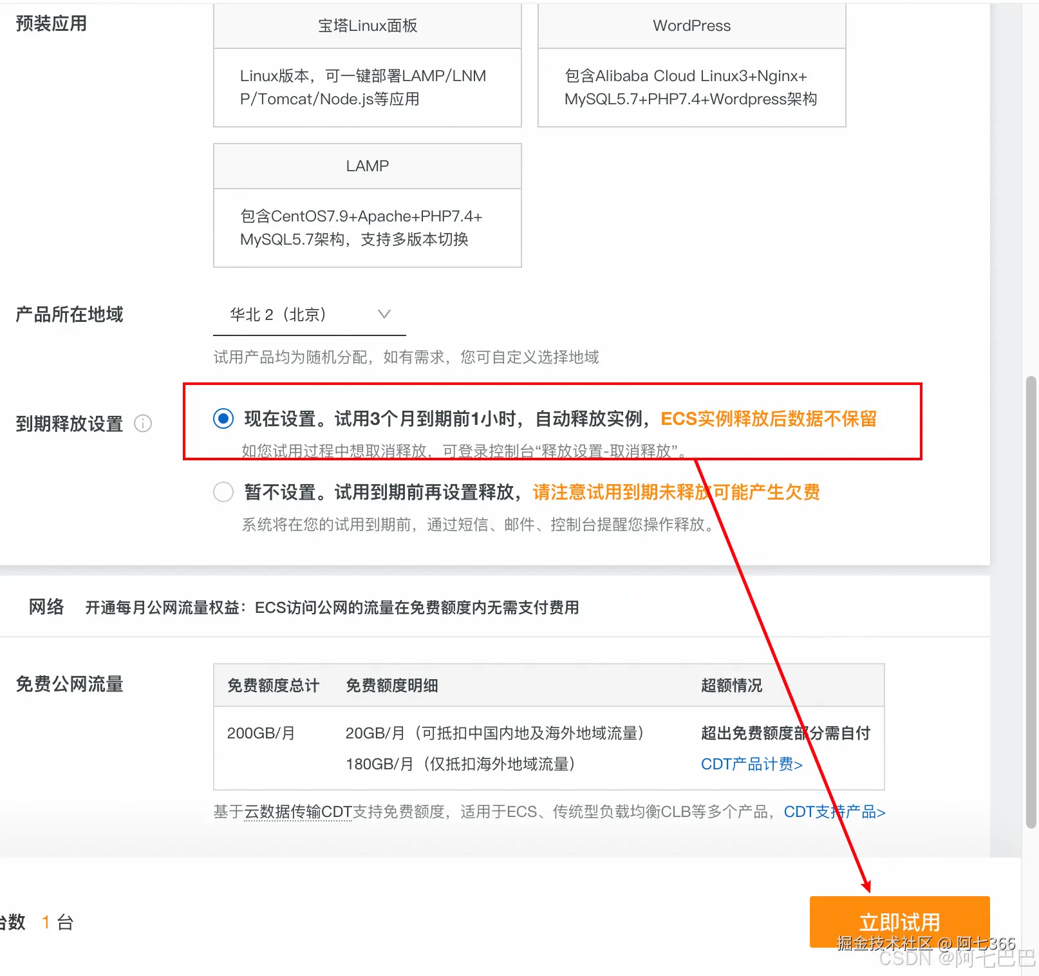This screenshot has width=1039, height=976.
Task: Click the 超额情况 column header
Action: tap(731, 686)
